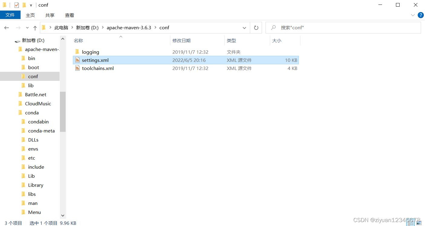425x226 pixels.
Task: Click the Menu folder icon
Action: pyautogui.click(x=23, y=212)
